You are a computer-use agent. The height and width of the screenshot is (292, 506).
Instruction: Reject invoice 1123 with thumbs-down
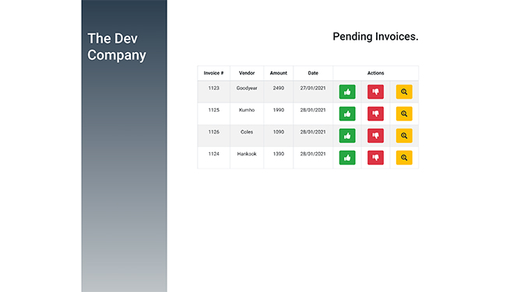[x=376, y=92]
